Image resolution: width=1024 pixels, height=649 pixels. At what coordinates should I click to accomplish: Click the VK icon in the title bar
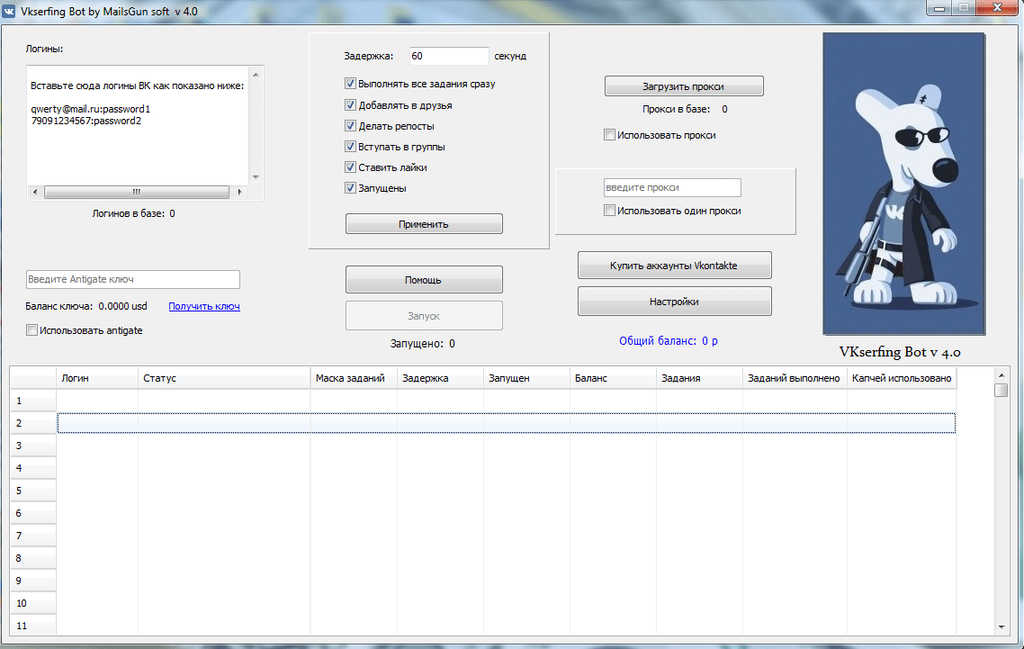coord(12,11)
